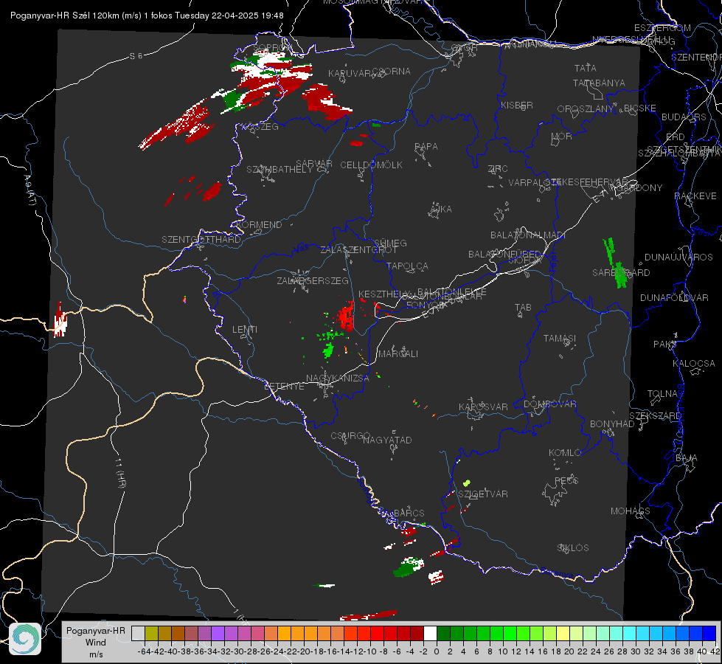Select the light gray swatch at the legend start

coord(138,634)
